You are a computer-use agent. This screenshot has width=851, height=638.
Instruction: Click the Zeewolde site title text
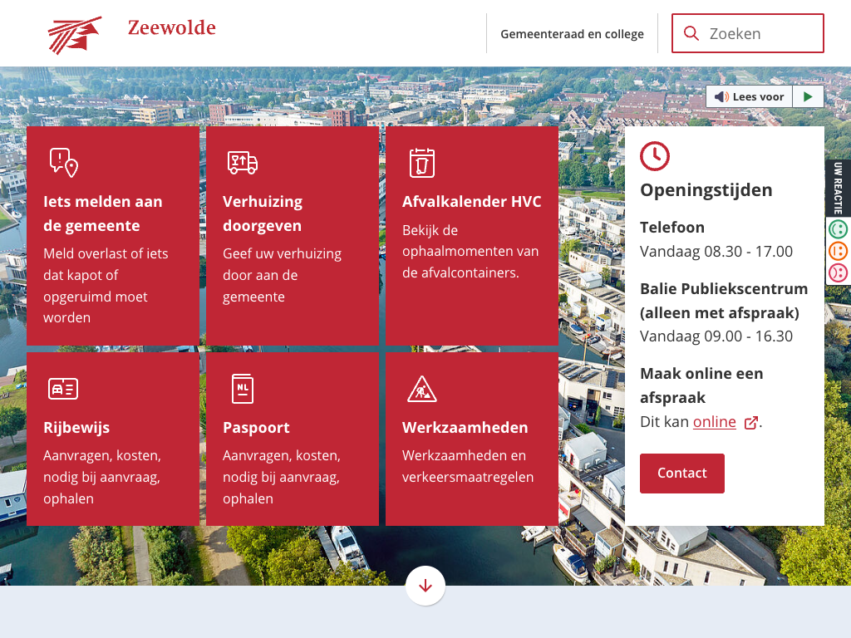click(171, 28)
